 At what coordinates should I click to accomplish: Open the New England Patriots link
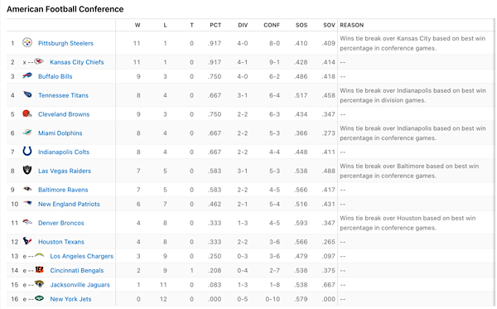click(x=69, y=204)
